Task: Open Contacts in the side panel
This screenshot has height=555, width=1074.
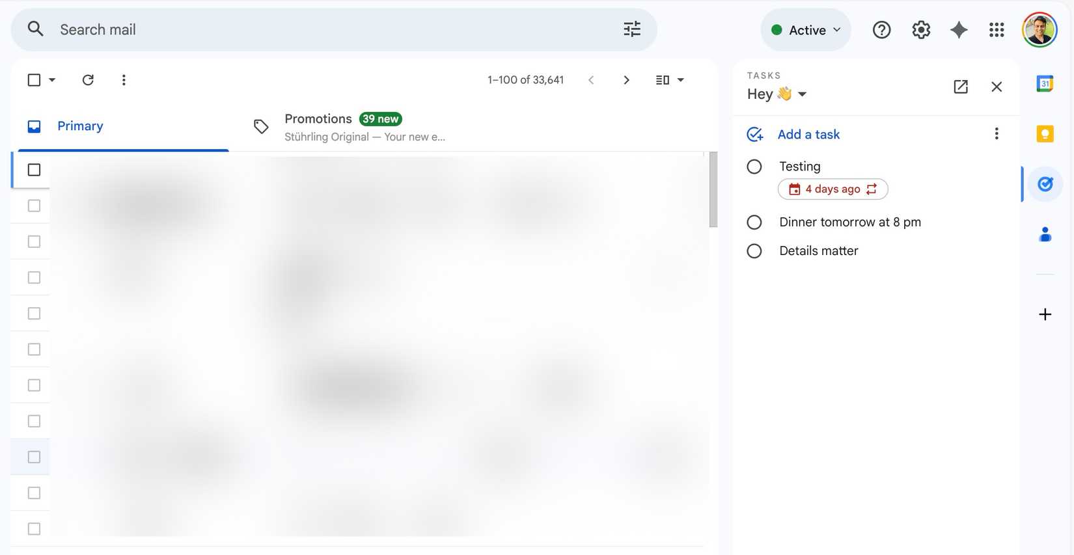Action: [x=1045, y=234]
